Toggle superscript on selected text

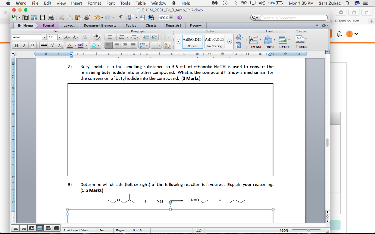52,45
